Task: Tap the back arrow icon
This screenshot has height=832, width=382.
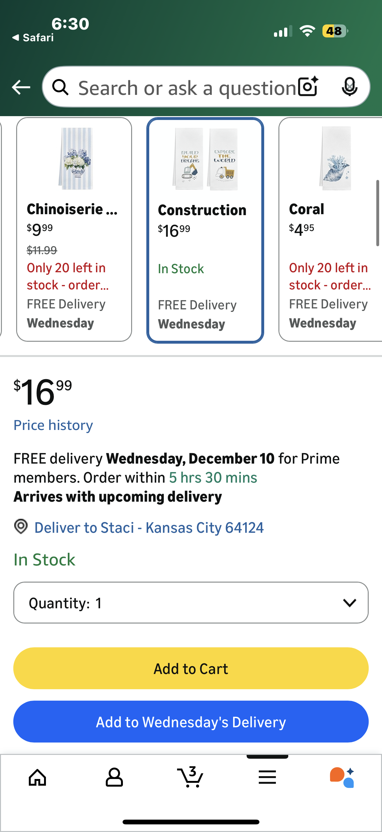Action: (21, 87)
